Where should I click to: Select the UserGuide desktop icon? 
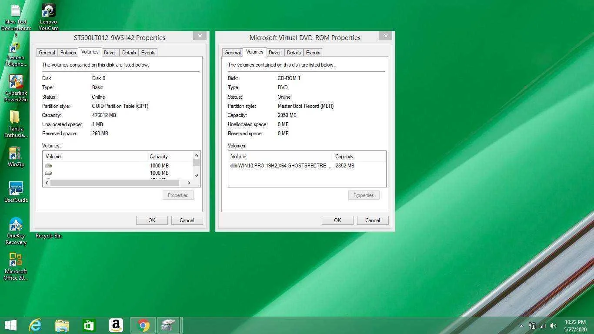[x=16, y=192]
